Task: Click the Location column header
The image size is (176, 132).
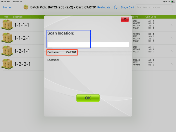Action: (18, 17)
